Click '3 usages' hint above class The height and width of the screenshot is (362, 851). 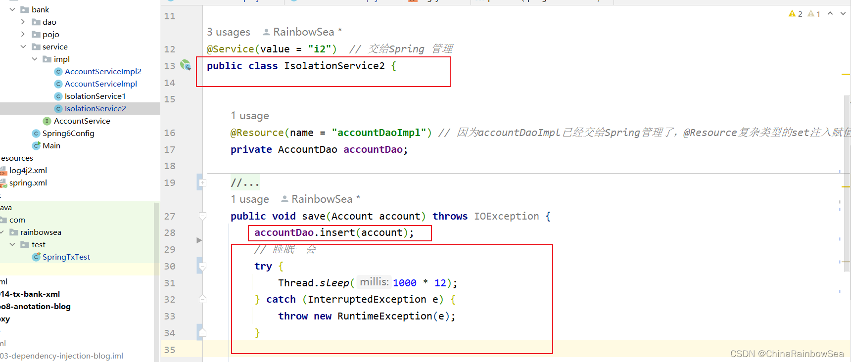tap(229, 32)
